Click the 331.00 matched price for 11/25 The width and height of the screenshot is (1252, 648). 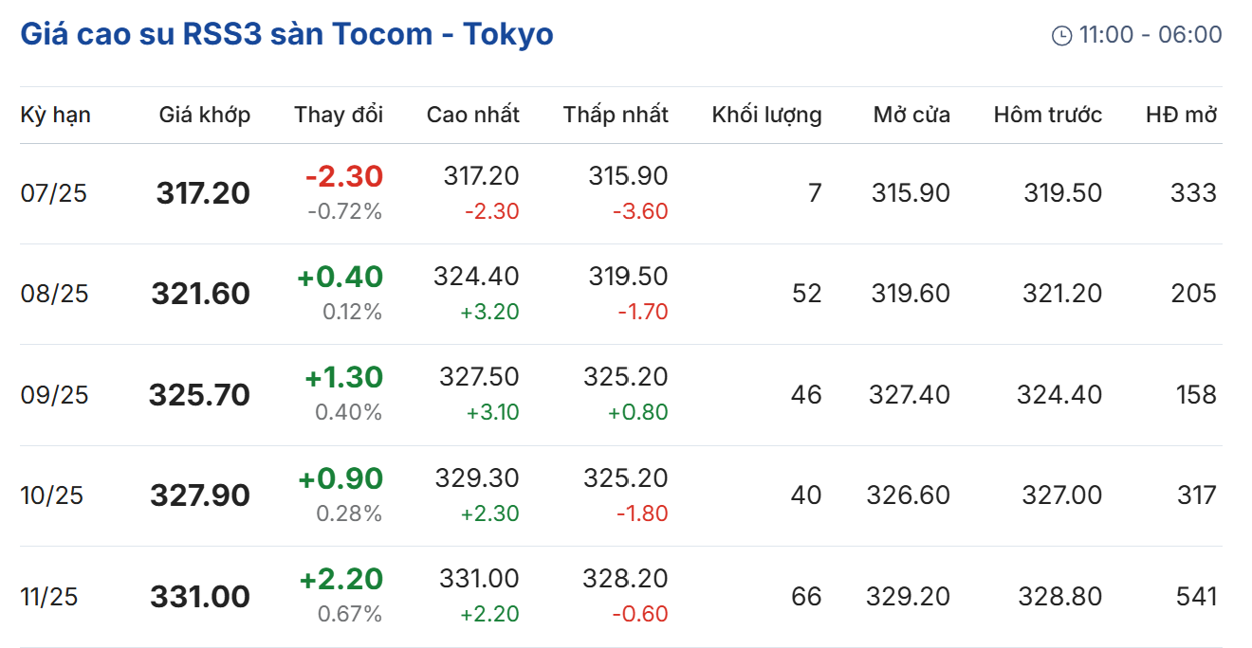(x=200, y=597)
